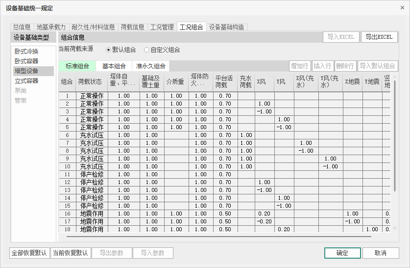The height and width of the screenshot is (268, 410).
Task: Select the 默认组合 radio button
Action: (x=121, y=50)
